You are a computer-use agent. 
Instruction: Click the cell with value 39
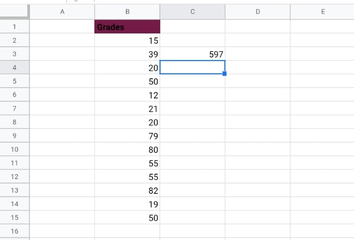tap(127, 54)
